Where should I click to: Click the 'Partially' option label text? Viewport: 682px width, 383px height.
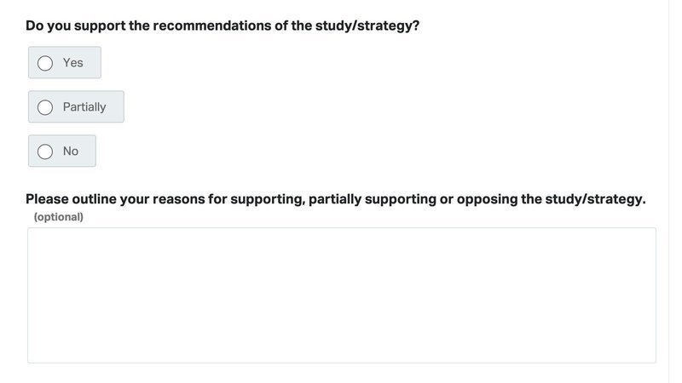[x=84, y=107]
